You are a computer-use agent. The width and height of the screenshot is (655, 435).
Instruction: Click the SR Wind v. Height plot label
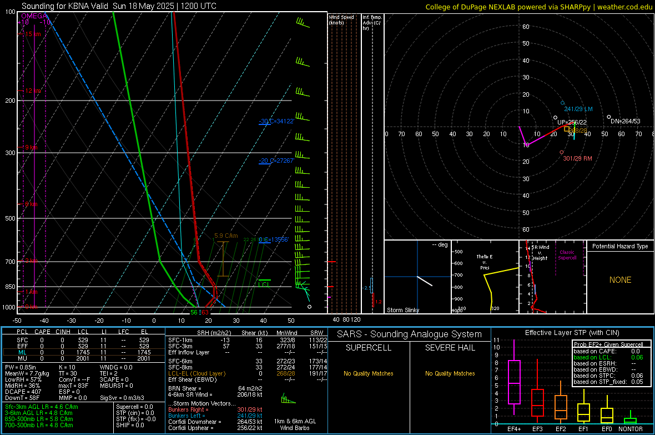[x=540, y=253]
